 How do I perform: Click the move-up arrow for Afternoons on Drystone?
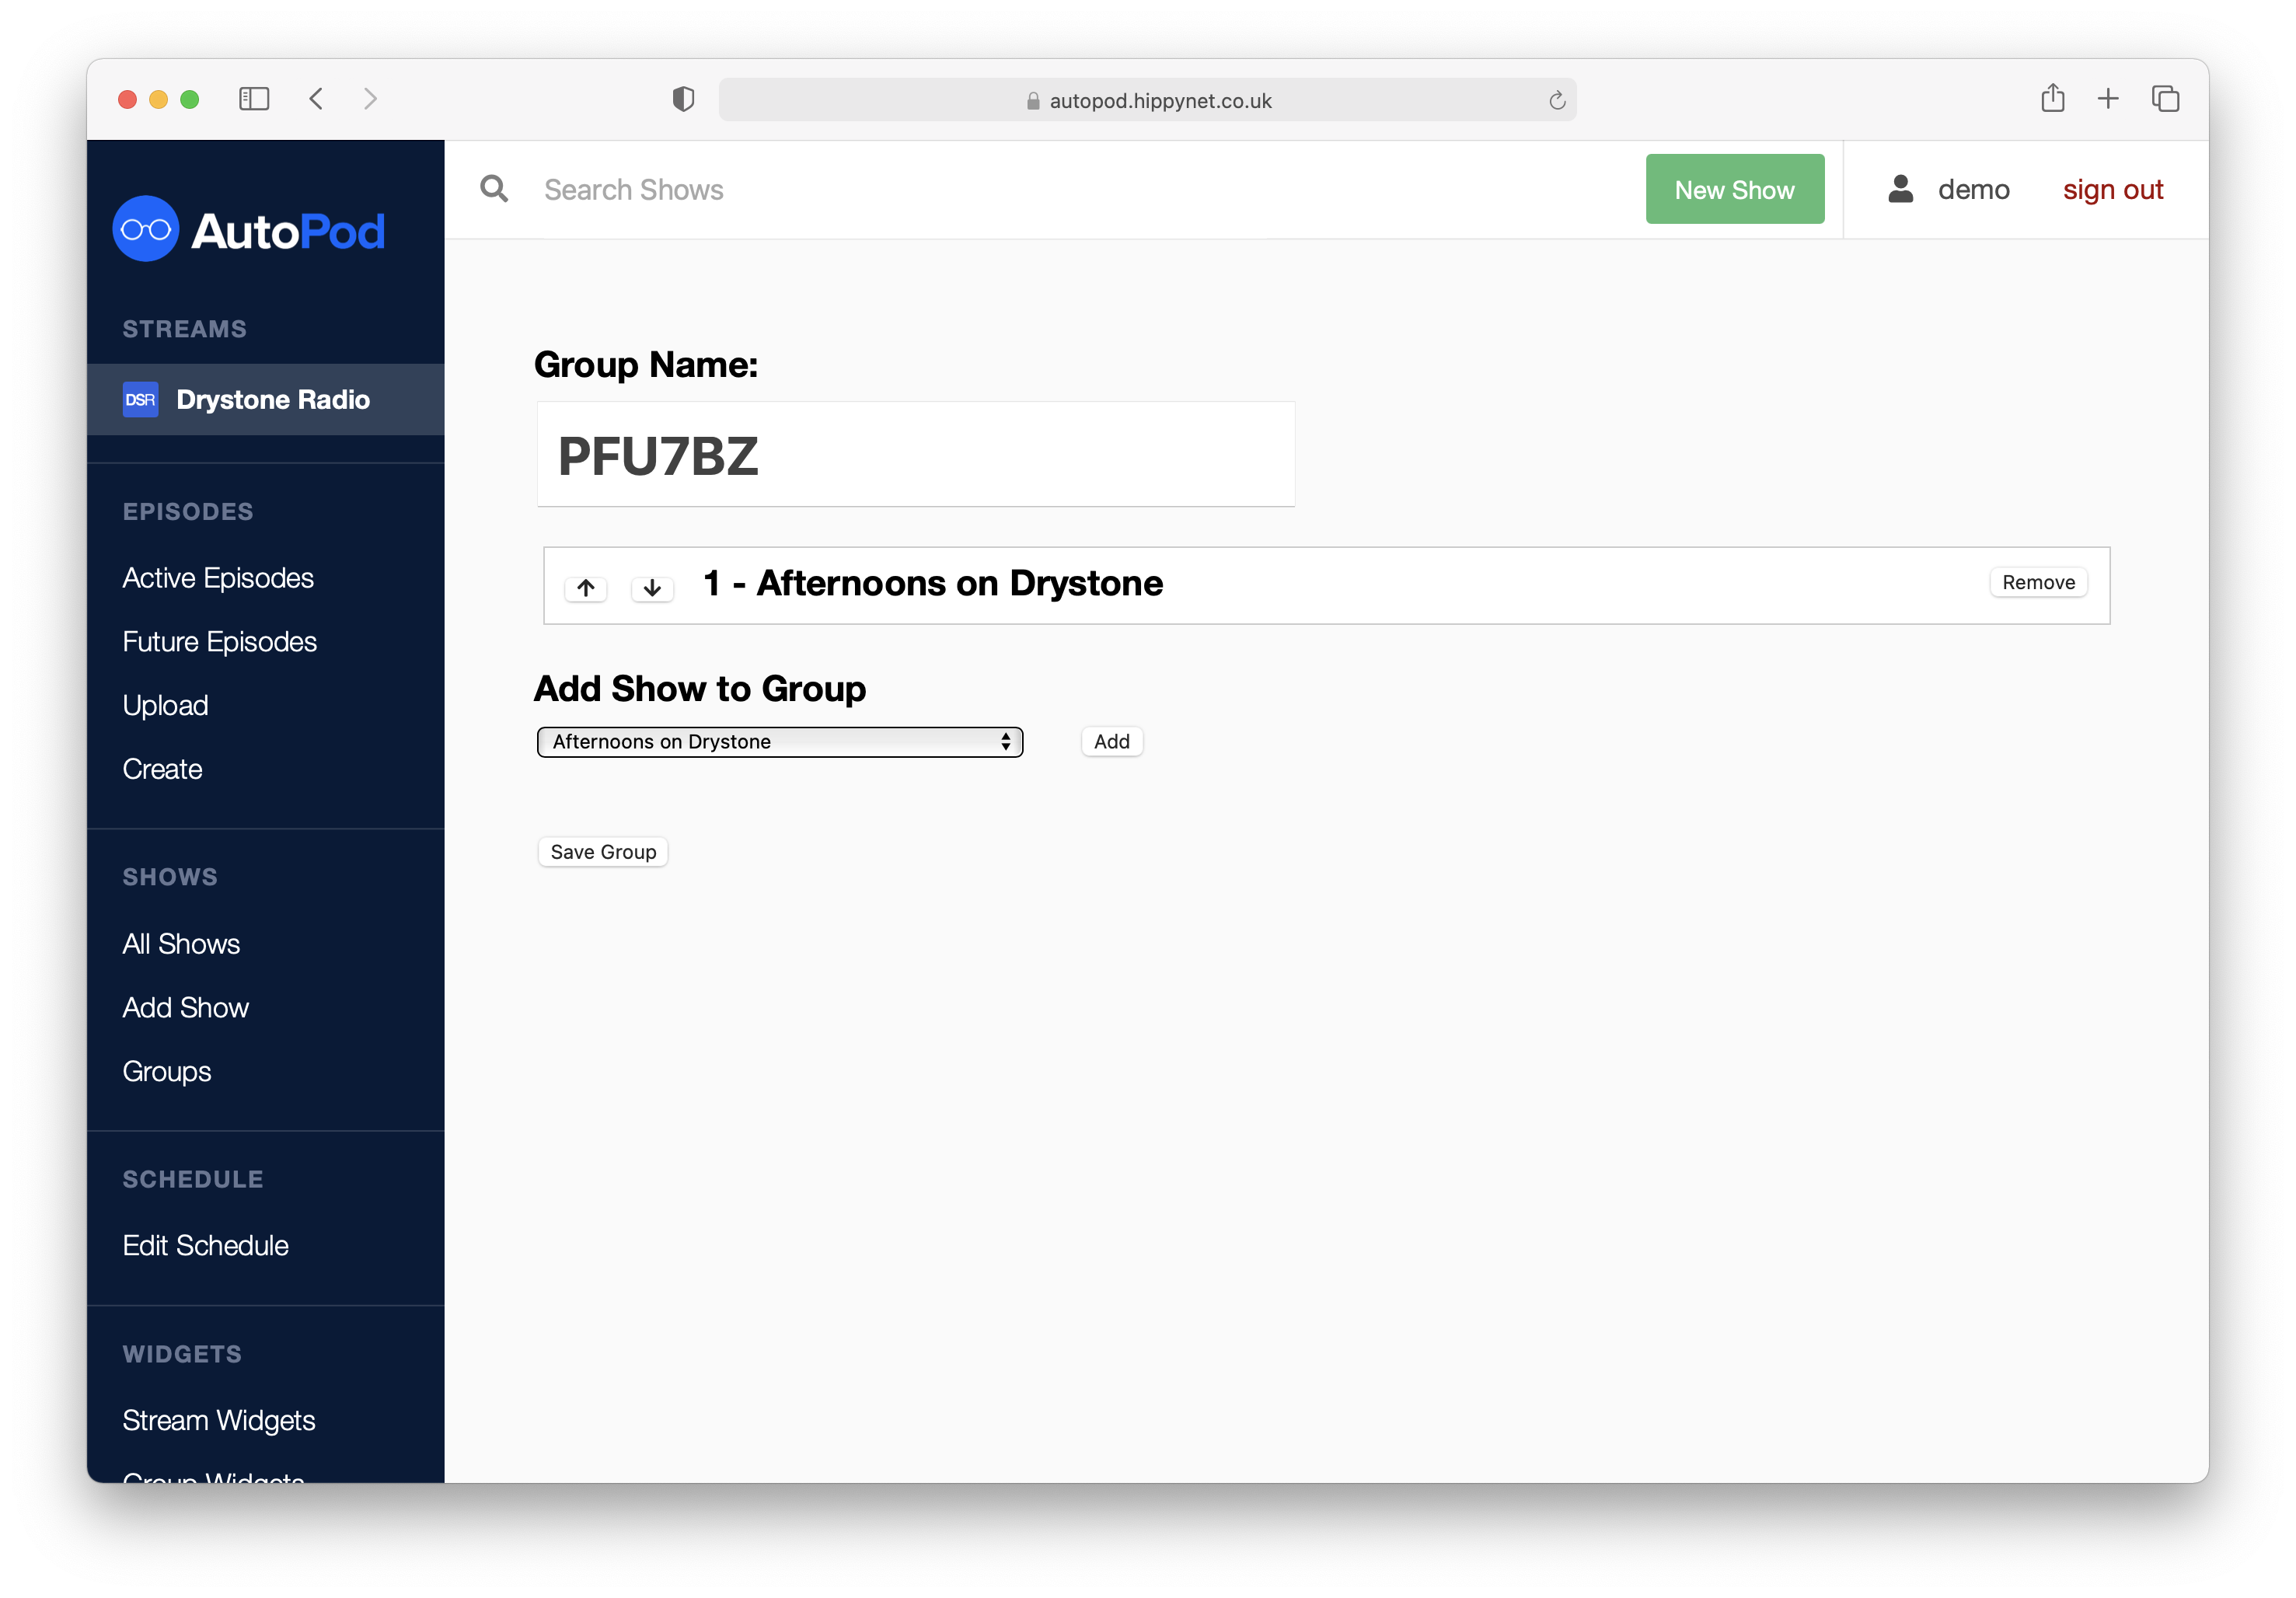click(x=588, y=584)
